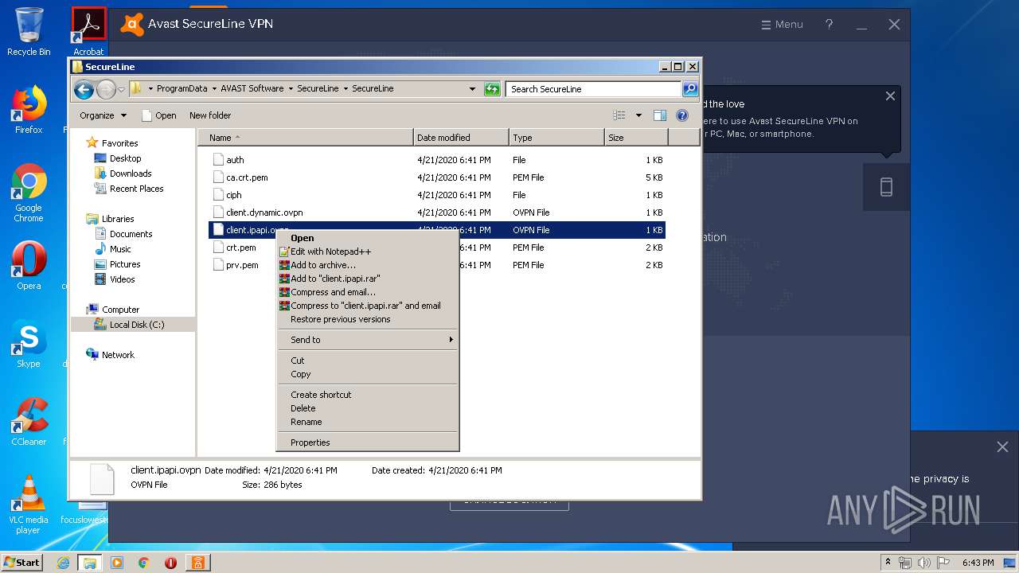Open Firefox desktop shortcut
This screenshot has height=573, width=1019.
29,110
